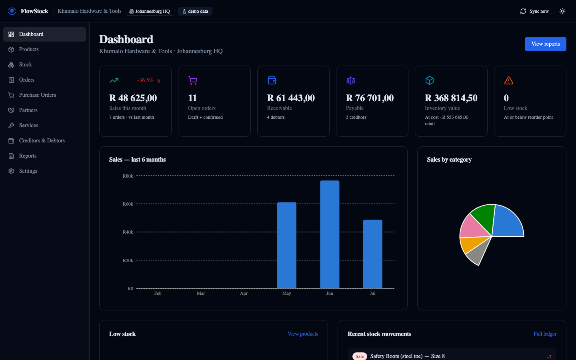
Task: Navigate to Purchase Orders
Action: point(44,95)
